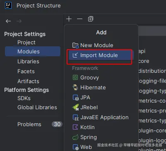Screen dimensions: 166x151
Task: Open Facets settings section
Action: tap(26, 71)
